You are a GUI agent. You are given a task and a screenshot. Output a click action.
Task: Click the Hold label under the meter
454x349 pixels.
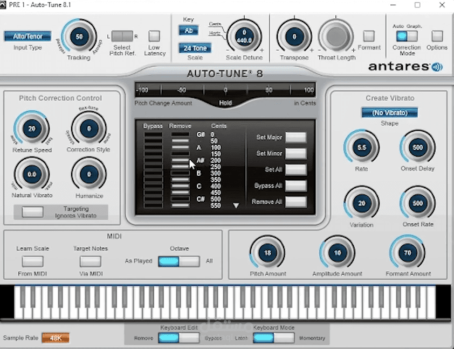(x=225, y=103)
